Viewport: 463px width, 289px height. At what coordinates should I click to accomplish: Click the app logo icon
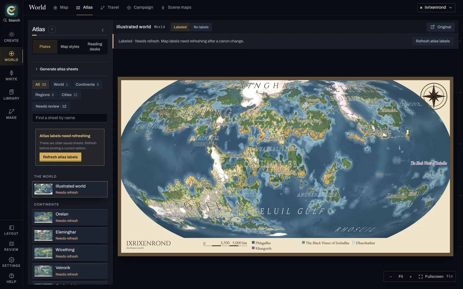click(x=12, y=10)
